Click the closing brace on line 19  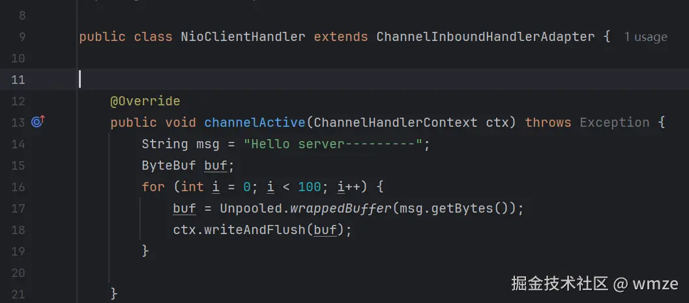(x=145, y=251)
